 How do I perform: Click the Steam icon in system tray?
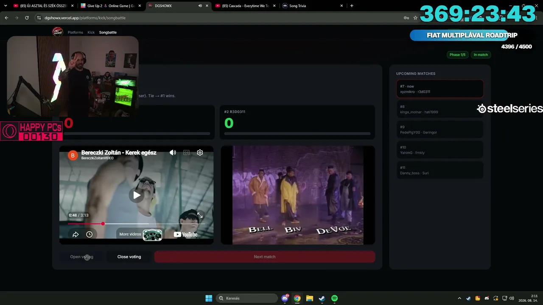pyautogui.click(x=468, y=298)
